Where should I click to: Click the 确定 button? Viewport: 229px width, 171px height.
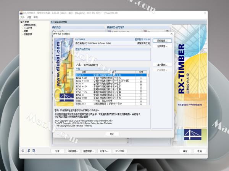(x=185, y=151)
